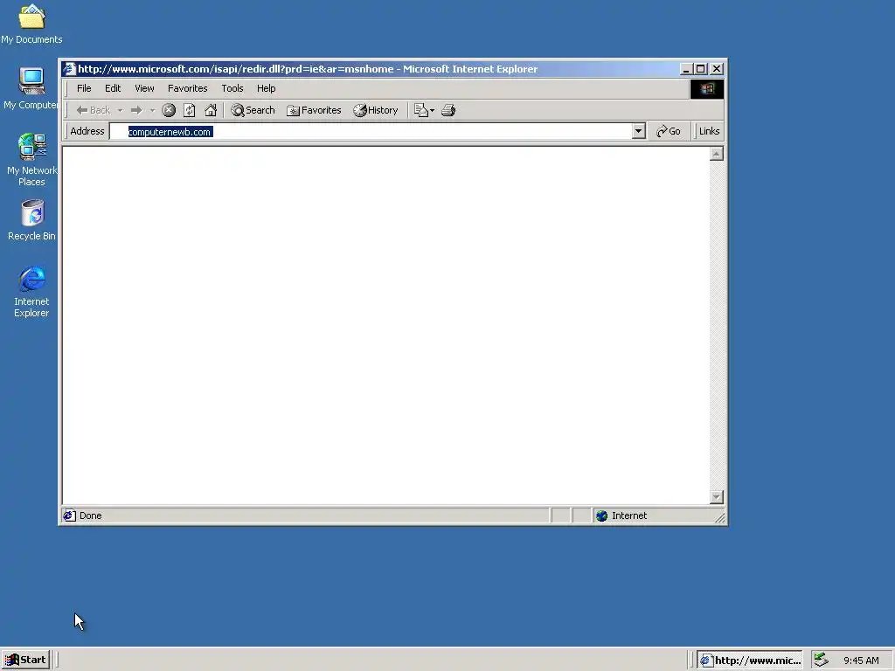The width and height of the screenshot is (895, 671).
Task: Click the Windows logo throbber icon
Action: pos(706,89)
